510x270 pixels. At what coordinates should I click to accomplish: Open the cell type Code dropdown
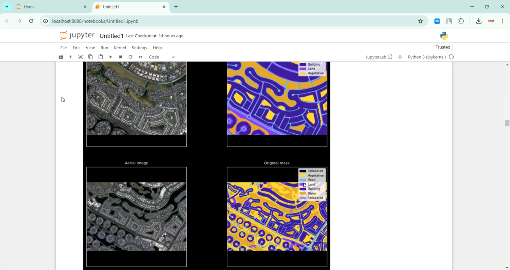pyautogui.click(x=162, y=57)
